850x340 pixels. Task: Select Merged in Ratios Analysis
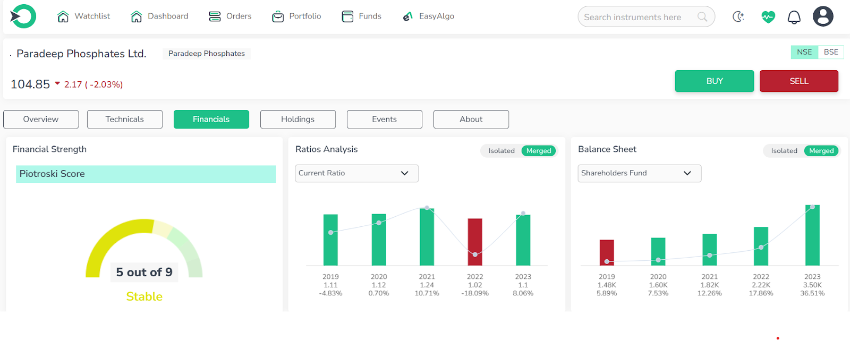point(539,151)
